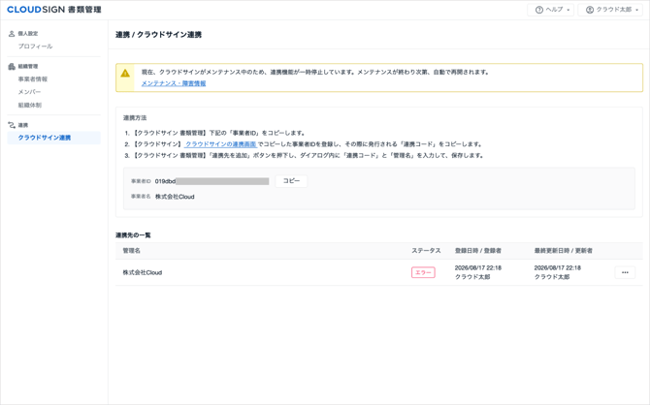Click the ステータス column header
The width and height of the screenshot is (650, 405).
click(x=426, y=251)
